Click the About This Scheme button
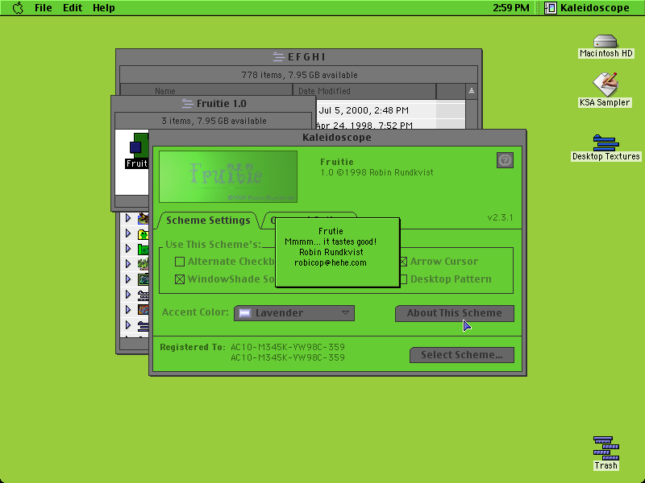 455,313
